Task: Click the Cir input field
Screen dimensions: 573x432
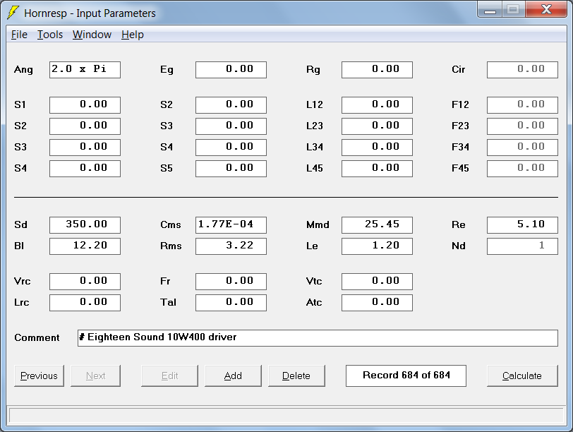Action: point(523,70)
